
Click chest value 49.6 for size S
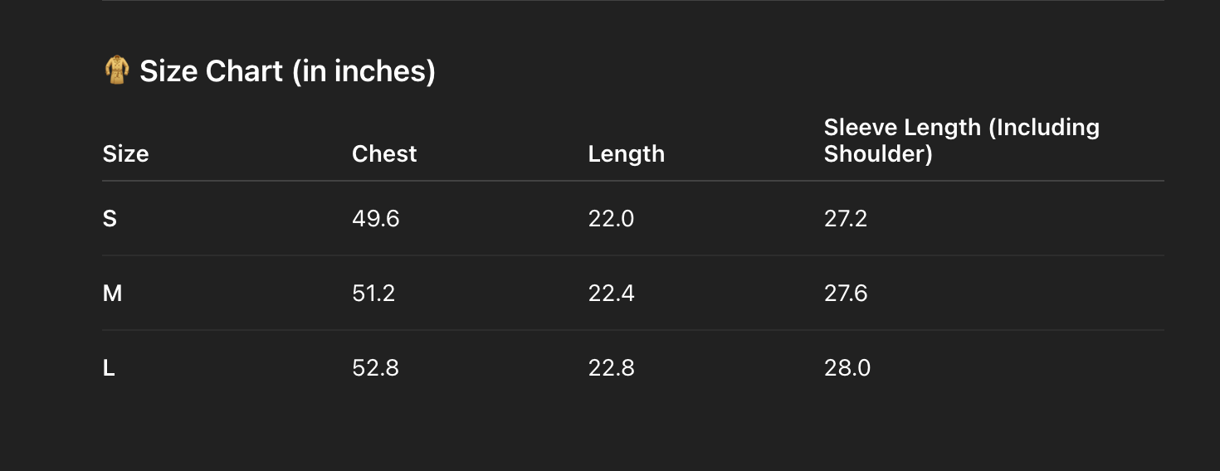(375, 219)
